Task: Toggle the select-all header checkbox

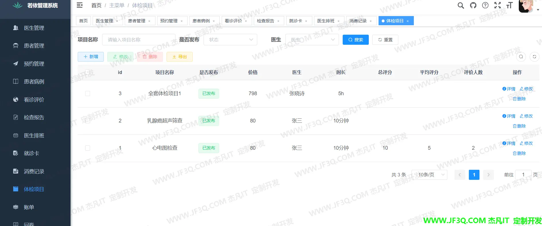Action: [88, 72]
